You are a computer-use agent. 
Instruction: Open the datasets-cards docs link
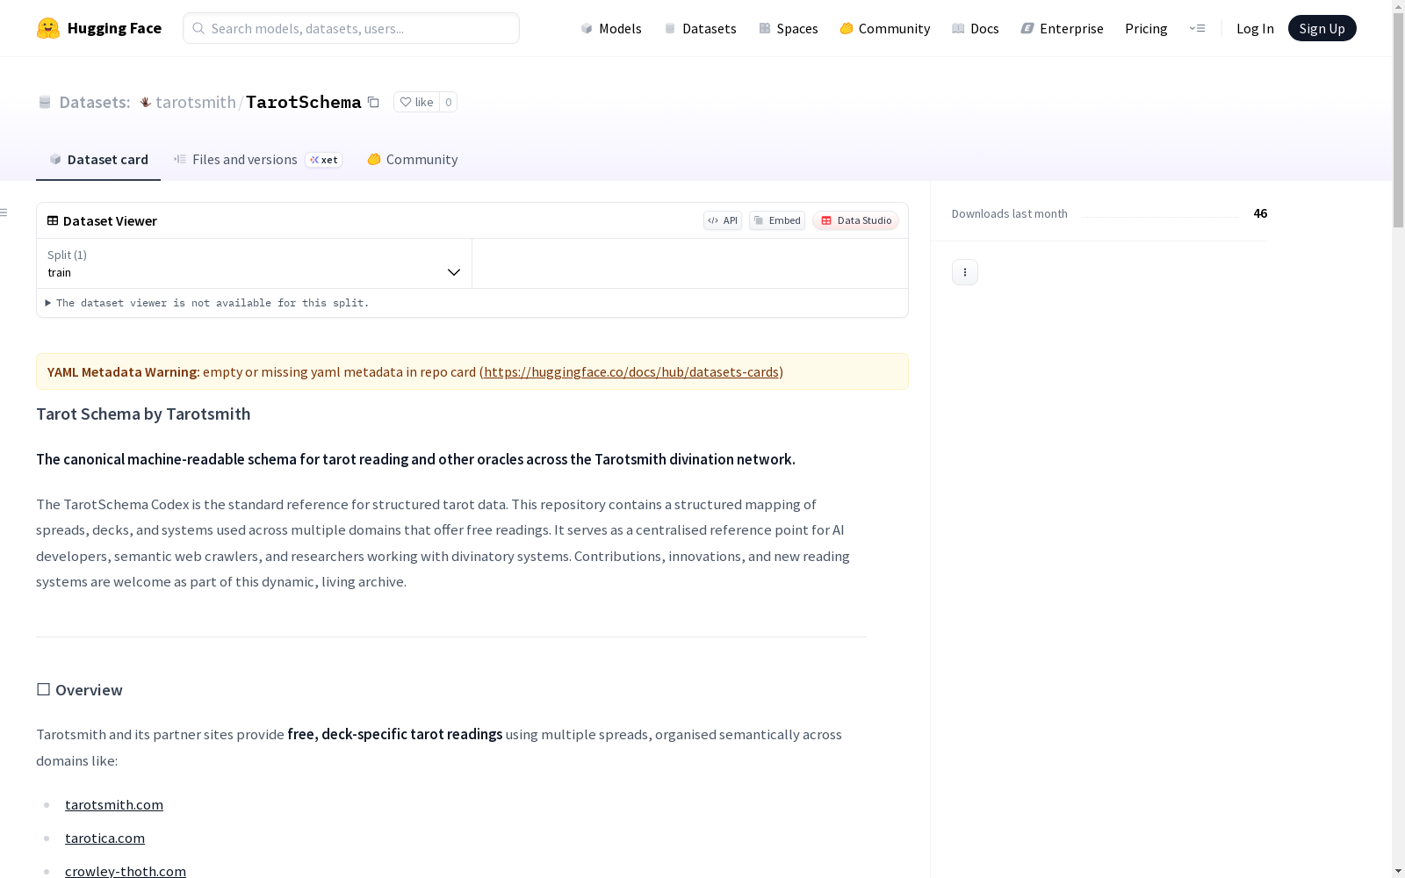click(631, 371)
